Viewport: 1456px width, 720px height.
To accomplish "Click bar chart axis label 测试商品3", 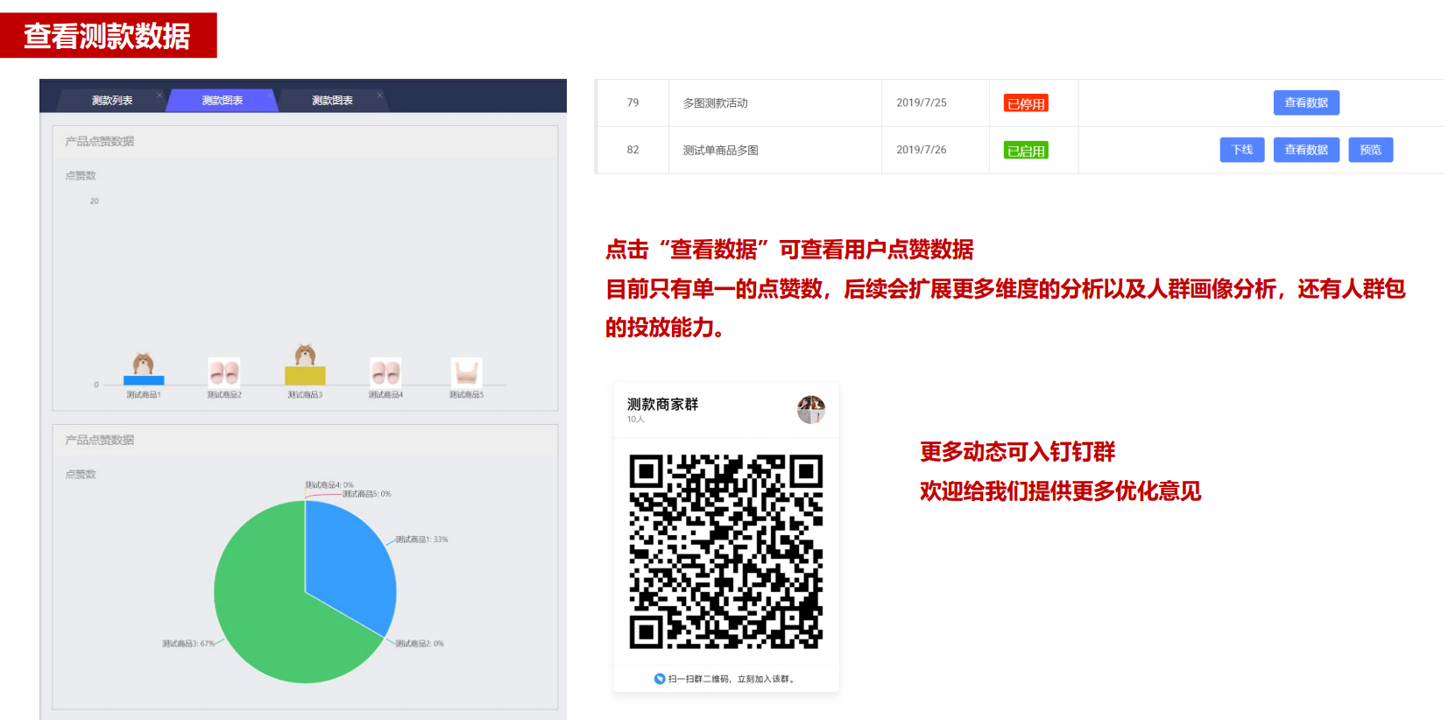I will point(305,395).
